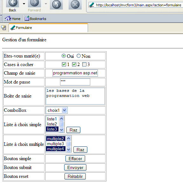Image resolution: width=183 pixels, height=183 pixels.
Task: Click the Back navigation arrow icon
Action: coord(12,3)
